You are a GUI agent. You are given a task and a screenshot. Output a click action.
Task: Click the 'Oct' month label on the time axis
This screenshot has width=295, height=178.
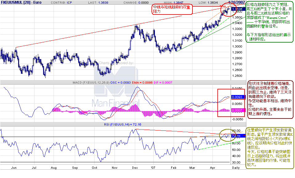[95, 168]
